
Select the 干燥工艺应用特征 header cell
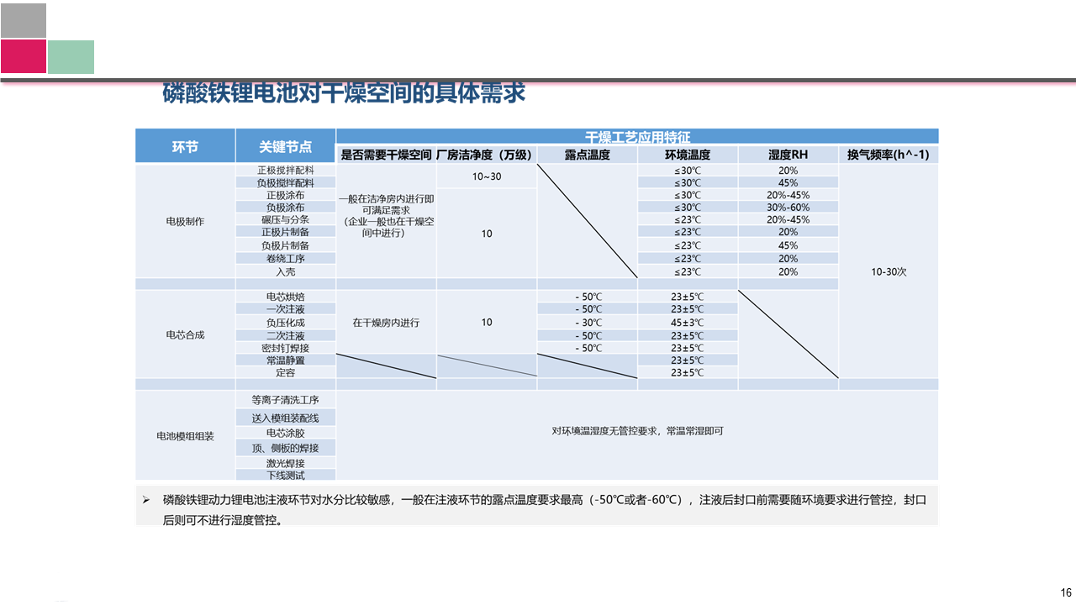click(x=637, y=136)
